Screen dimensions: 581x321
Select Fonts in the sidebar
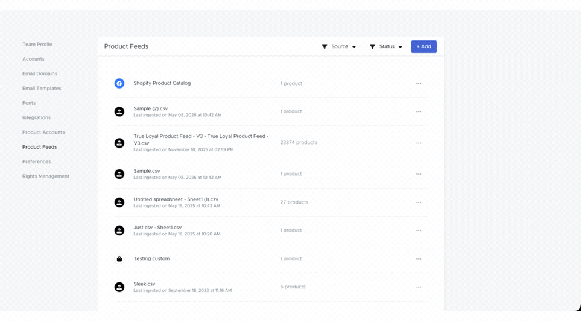tap(29, 103)
